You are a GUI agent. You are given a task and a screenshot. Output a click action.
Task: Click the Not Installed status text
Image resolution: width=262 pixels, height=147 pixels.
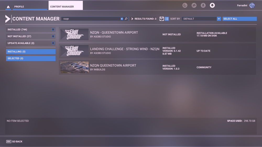coord(171,34)
